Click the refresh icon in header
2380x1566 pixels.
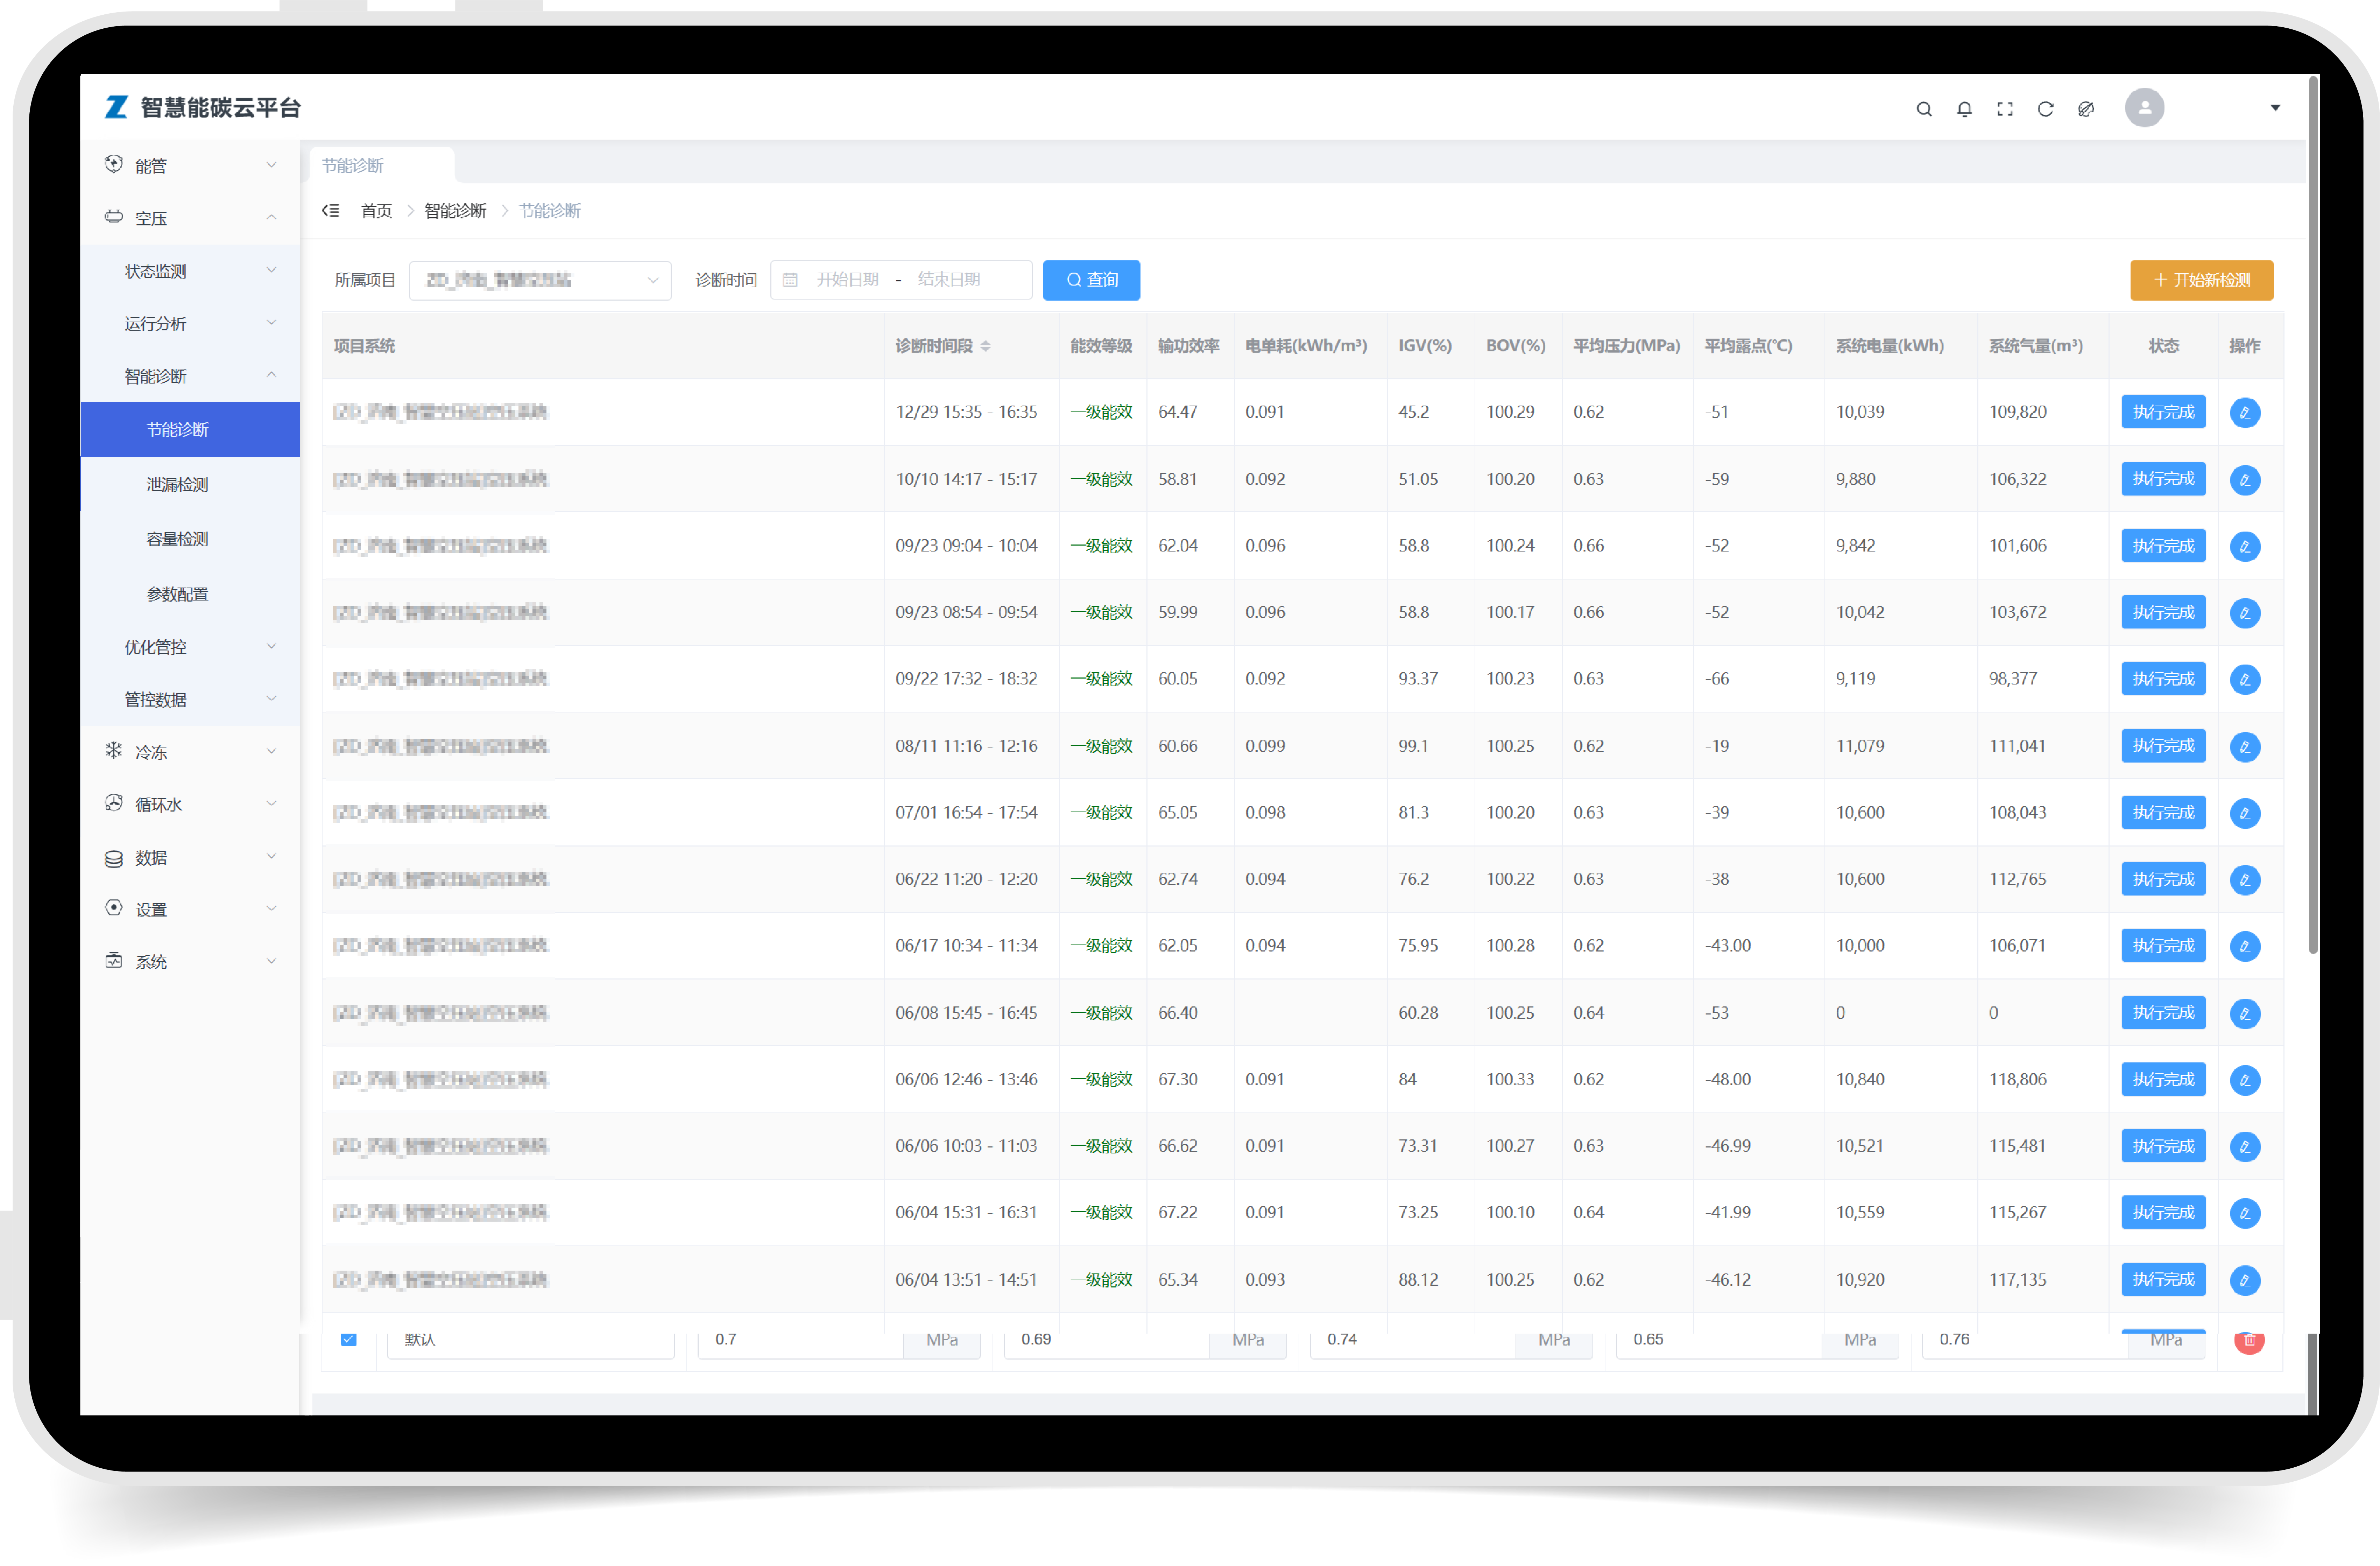point(2045,109)
